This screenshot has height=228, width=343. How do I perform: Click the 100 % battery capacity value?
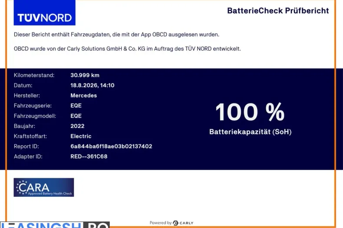tap(250, 112)
